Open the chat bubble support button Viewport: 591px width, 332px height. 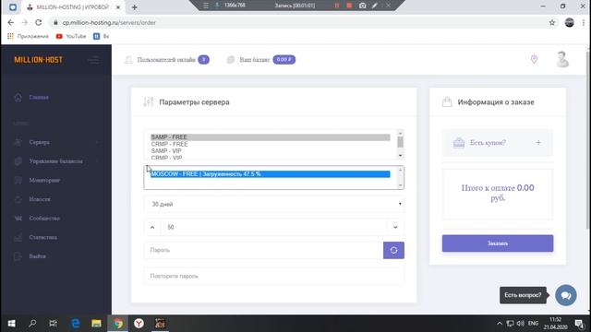(x=566, y=295)
